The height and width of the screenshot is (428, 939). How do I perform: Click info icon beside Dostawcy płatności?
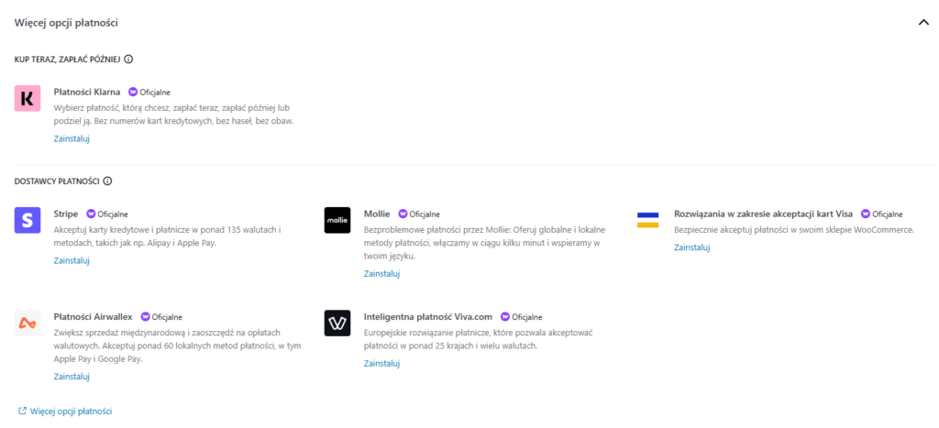[108, 181]
